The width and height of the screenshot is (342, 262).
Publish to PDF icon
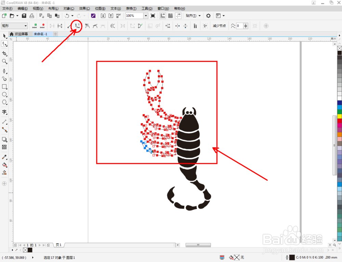point(119,16)
